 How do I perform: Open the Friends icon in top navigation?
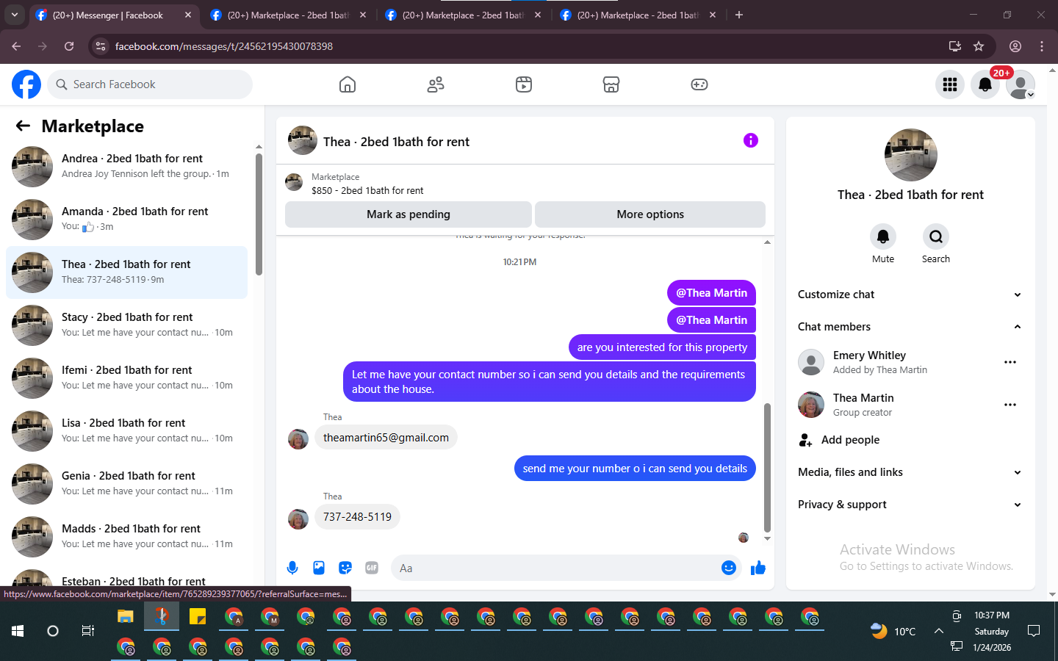(436, 84)
